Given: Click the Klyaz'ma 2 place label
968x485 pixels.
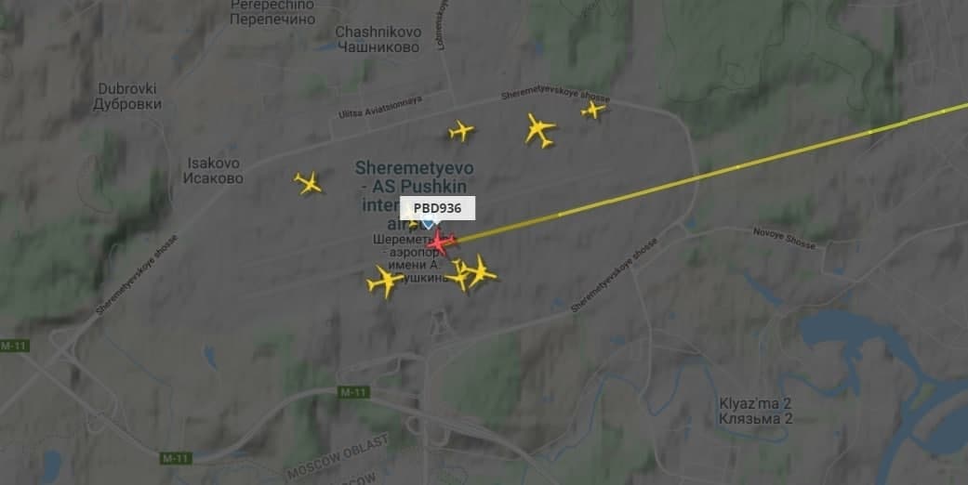Looking at the screenshot, I should 756,411.
